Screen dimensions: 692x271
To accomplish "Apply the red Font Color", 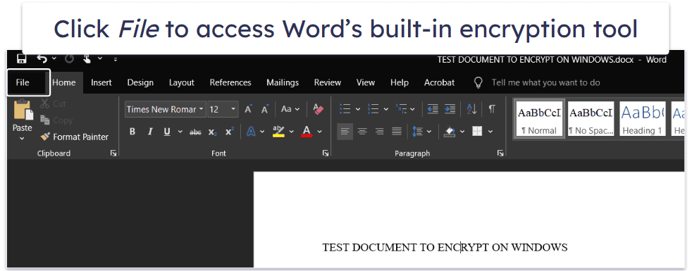I will [x=307, y=132].
